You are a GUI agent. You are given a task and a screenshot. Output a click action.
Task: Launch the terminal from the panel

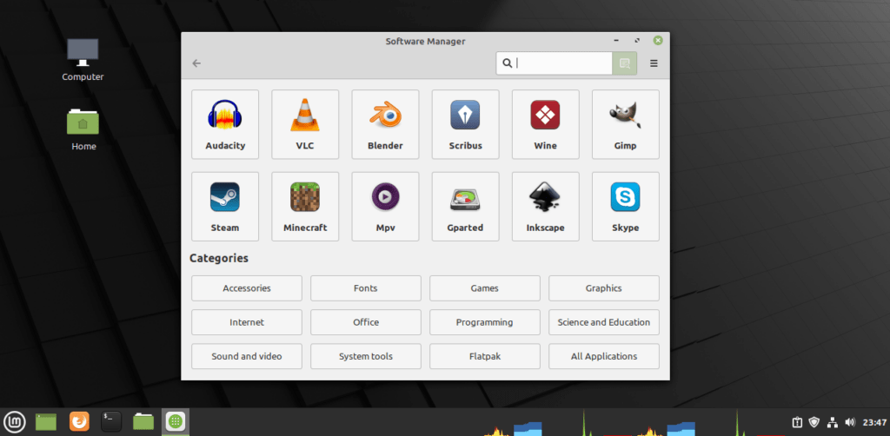coord(111,422)
